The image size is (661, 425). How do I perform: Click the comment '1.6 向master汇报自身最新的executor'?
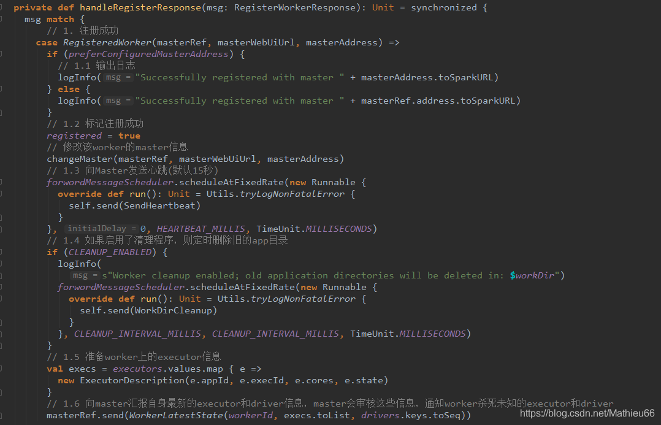(x=330, y=404)
